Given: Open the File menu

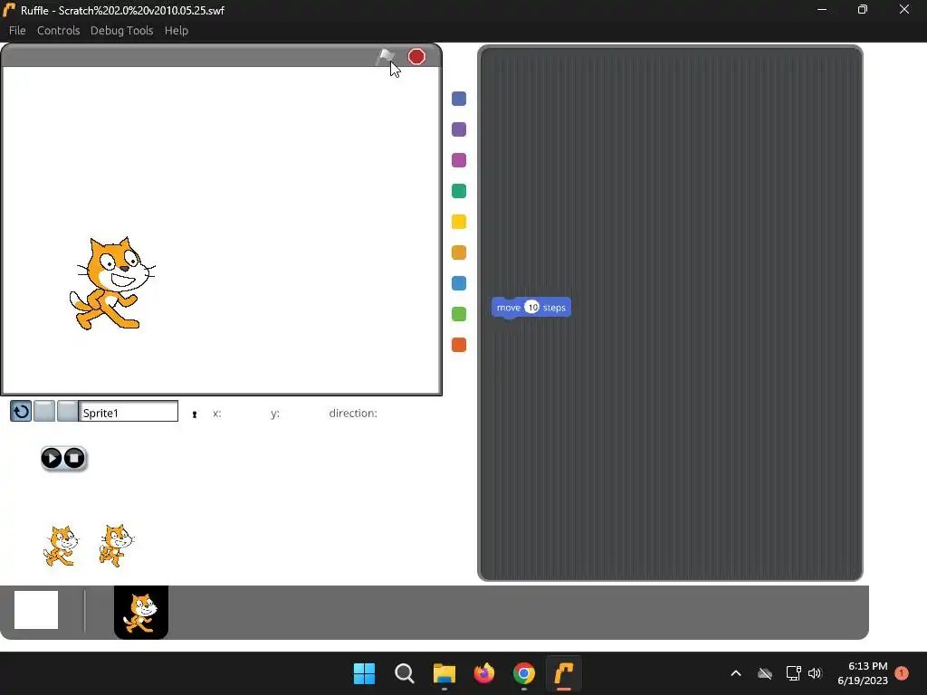Looking at the screenshot, I should pyautogui.click(x=17, y=31).
